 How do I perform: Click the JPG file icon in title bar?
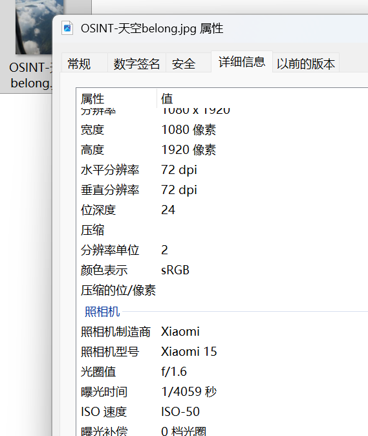tap(67, 28)
